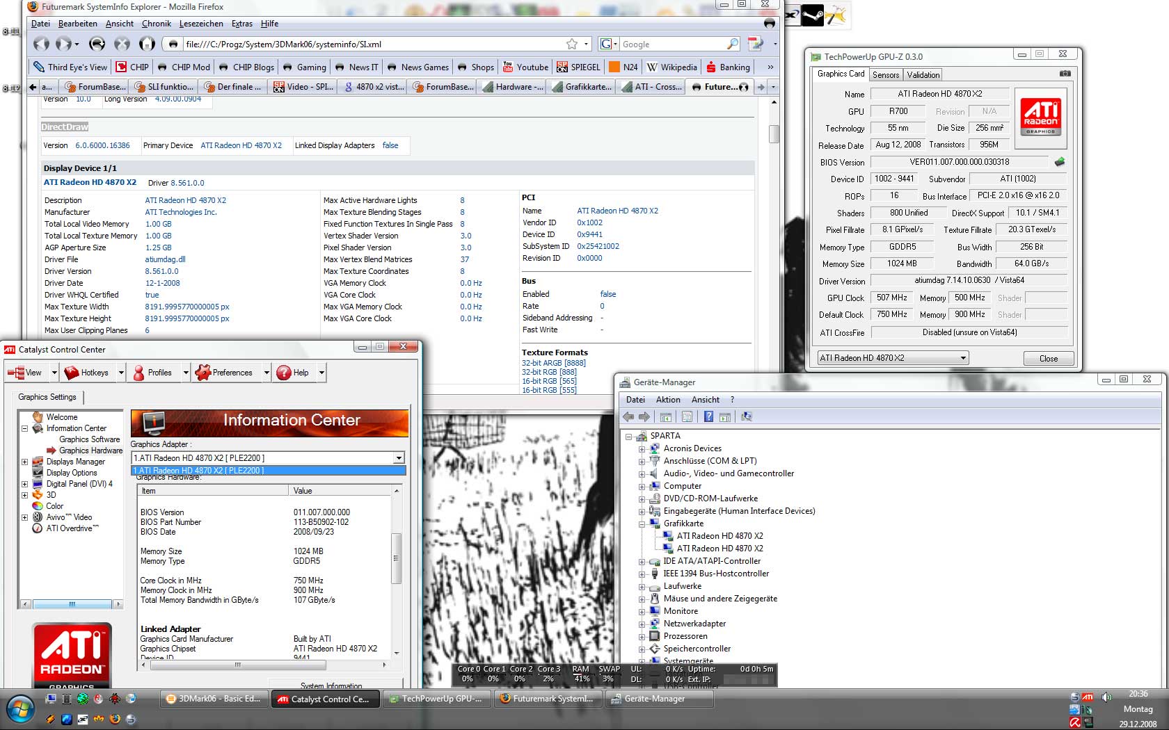
Task: Expand the 3D node in Catalyst tree
Action: coord(25,495)
